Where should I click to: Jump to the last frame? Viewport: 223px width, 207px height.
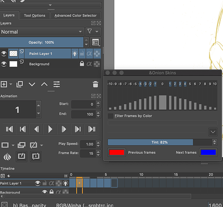92,129
